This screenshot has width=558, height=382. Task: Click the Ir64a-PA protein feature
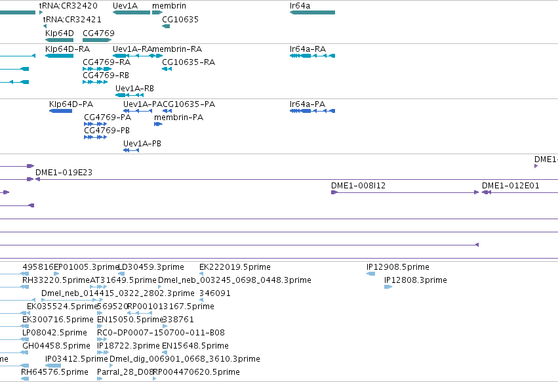point(313,111)
